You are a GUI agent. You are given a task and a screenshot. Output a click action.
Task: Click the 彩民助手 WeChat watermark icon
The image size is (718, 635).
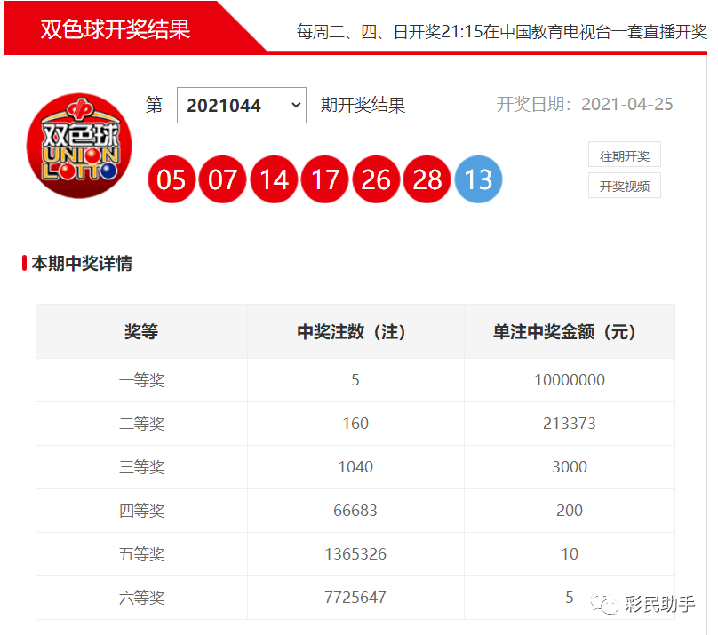click(x=603, y=604)
